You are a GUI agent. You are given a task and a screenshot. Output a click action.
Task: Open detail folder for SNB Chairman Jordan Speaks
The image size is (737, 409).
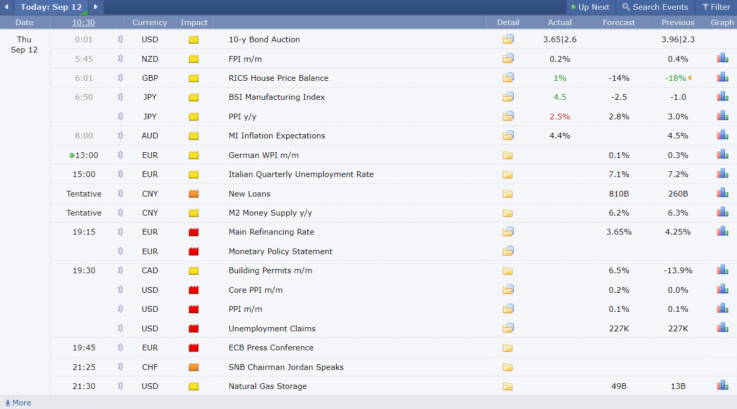click(508, 367)
